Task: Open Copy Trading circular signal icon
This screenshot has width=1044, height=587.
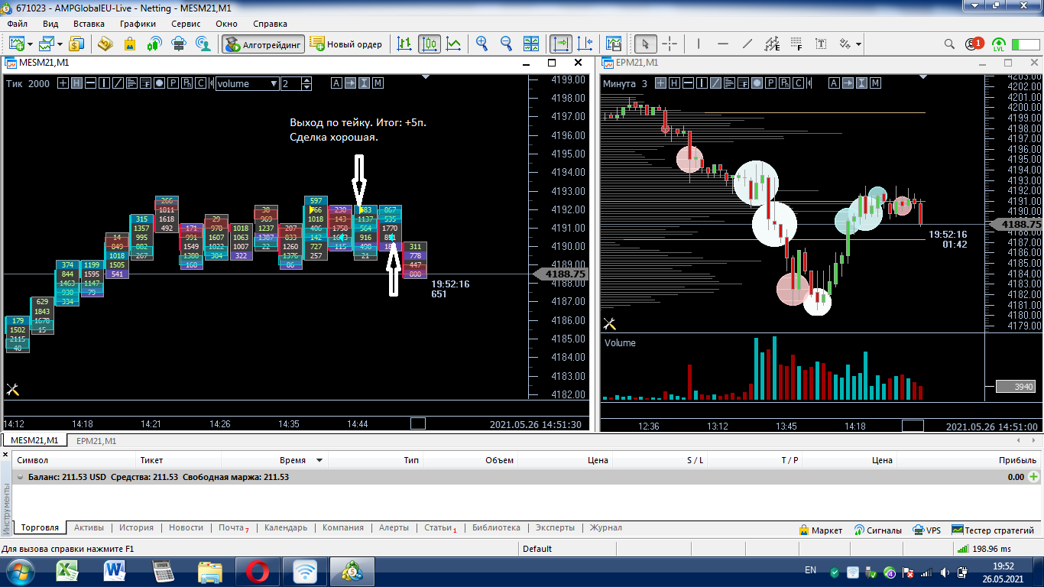Action: pos(203,44)
